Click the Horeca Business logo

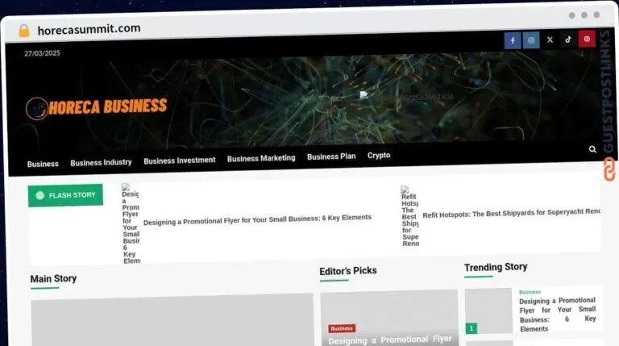coord(97,107)
